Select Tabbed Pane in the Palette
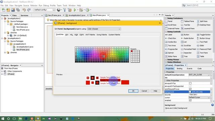 (187, 21)
